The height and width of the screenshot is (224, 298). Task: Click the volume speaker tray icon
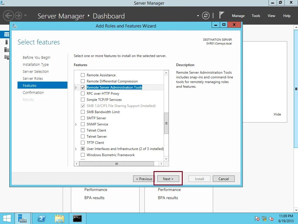[x=271, y=218]
